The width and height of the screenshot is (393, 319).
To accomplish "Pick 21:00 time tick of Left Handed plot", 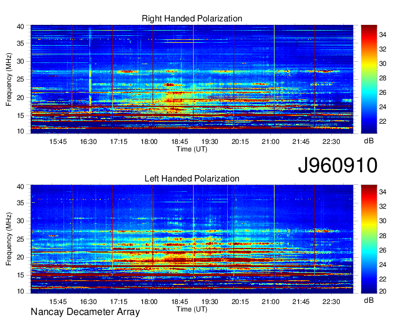I will pyautogui.click(x=270, y=302).
